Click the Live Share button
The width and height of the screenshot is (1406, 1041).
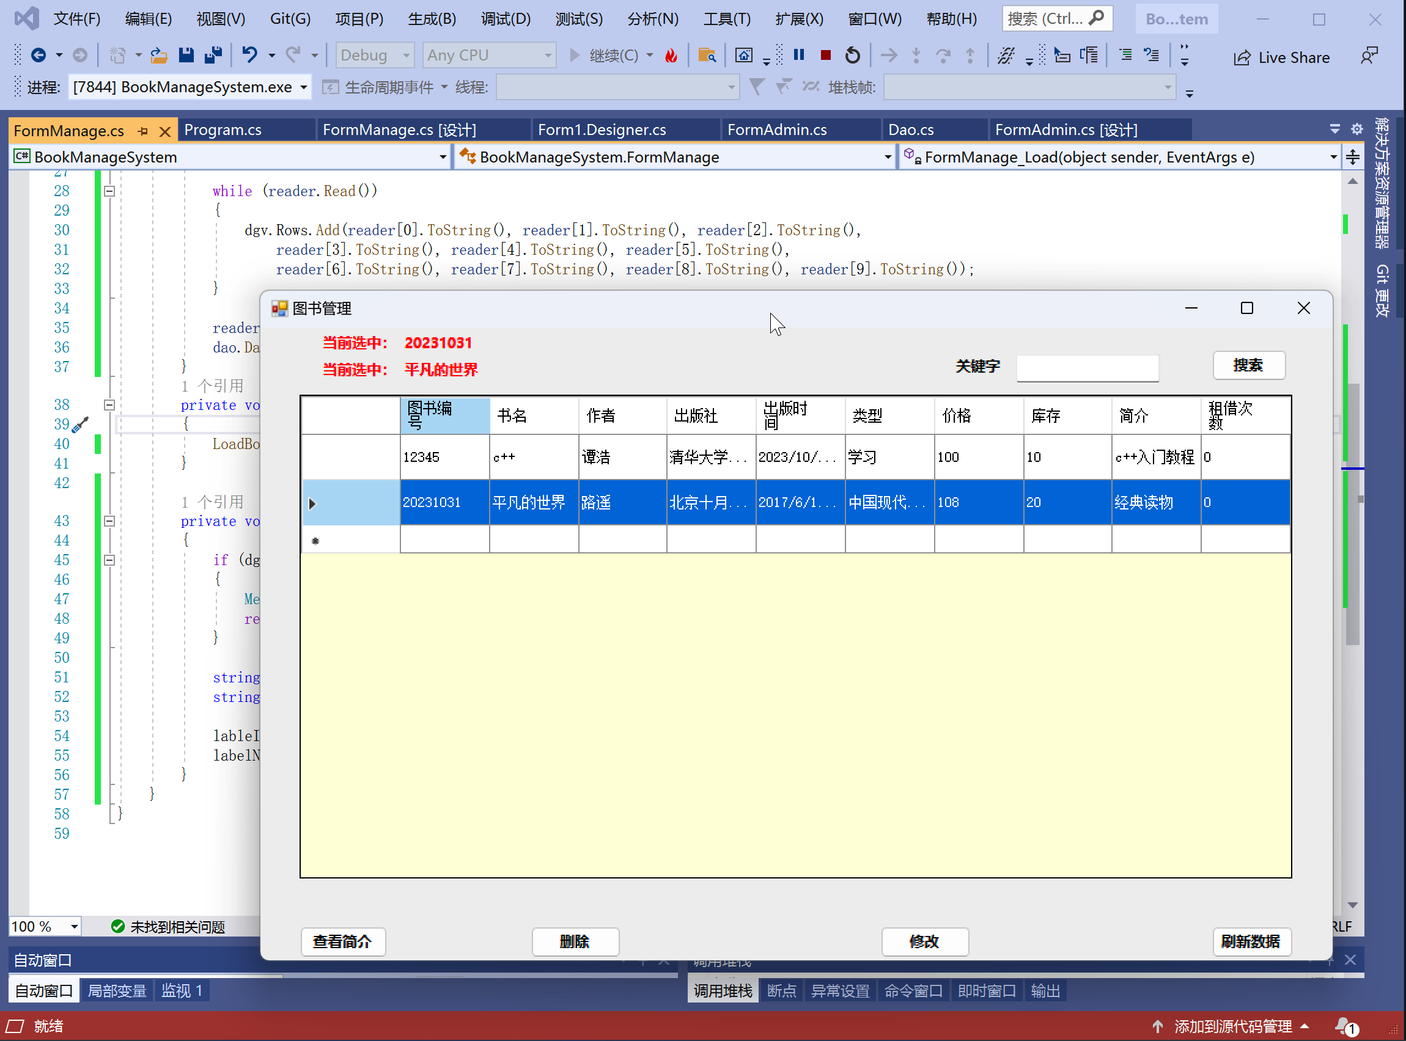(x=1281, y=57)
